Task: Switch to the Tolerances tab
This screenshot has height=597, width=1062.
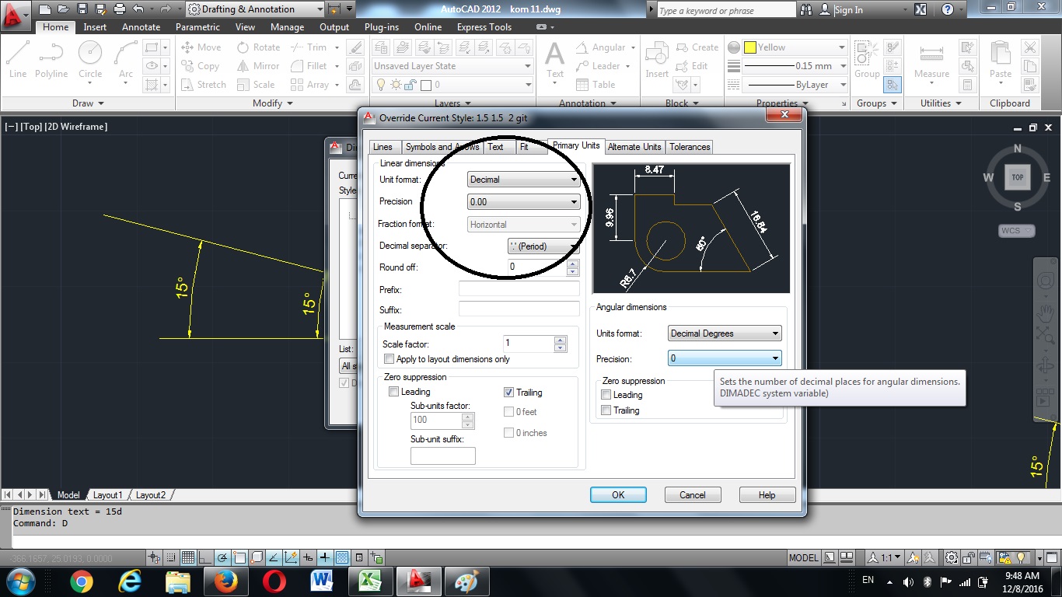Action: 690,147
